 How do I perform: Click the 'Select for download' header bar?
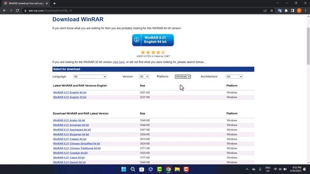point(153,69)
